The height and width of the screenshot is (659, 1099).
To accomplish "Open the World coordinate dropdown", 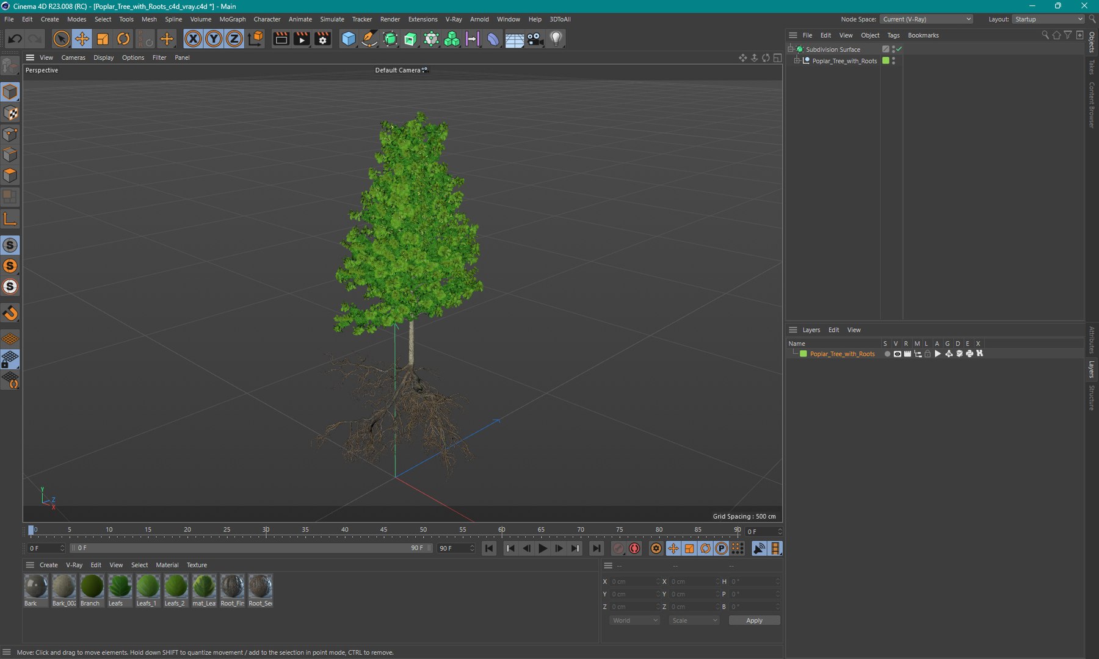I will 634,621.
